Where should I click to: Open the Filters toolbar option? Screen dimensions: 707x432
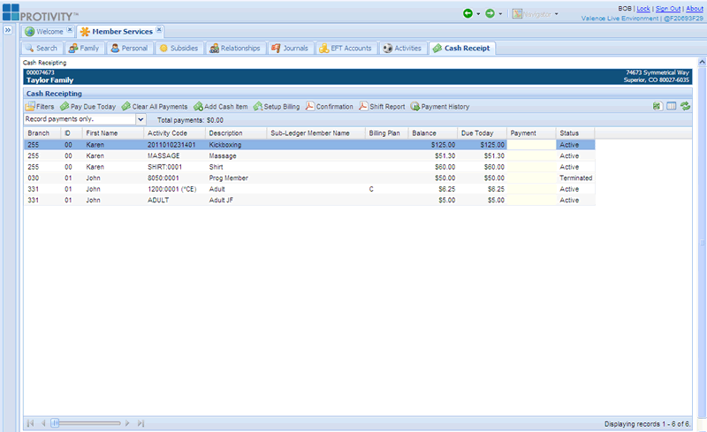(x=40, y=107)
